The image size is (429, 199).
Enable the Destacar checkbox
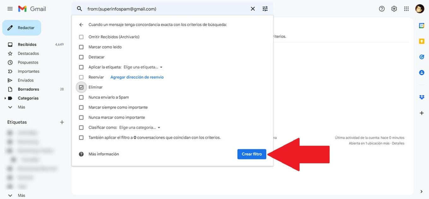(81, 57)
